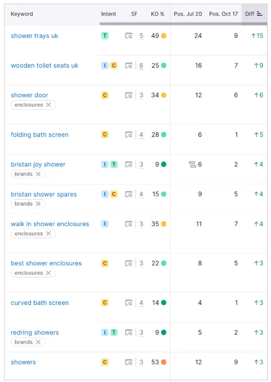Open the curved bath screen keyword link
This screenshot has width=271, height=382.
40,303
